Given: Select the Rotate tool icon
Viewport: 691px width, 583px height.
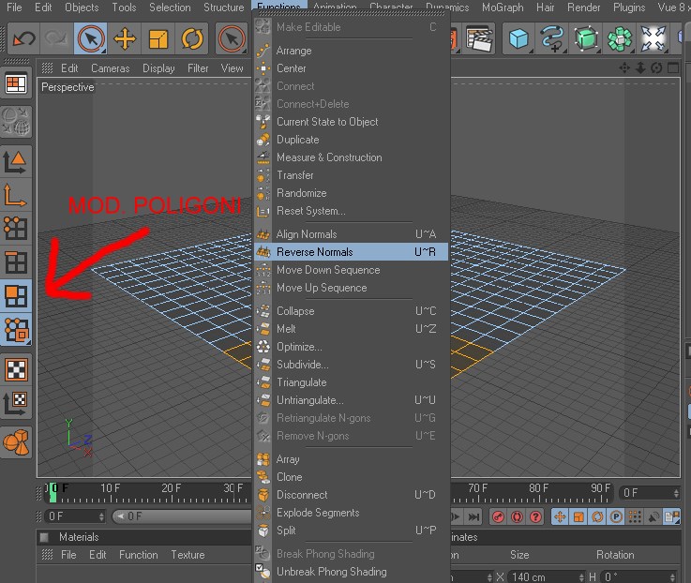Looking at the screenshot, I should (192, 38).
